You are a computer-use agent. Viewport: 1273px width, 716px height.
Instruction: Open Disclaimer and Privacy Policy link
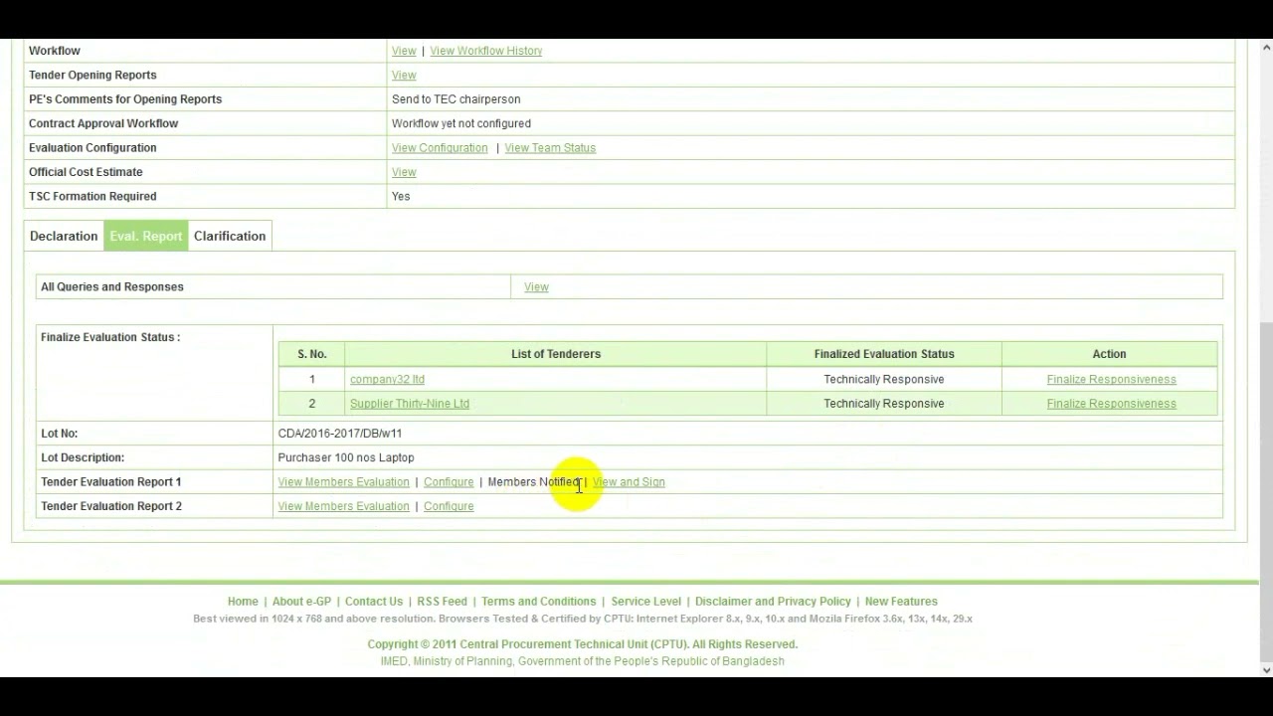[x=773, y=602]
